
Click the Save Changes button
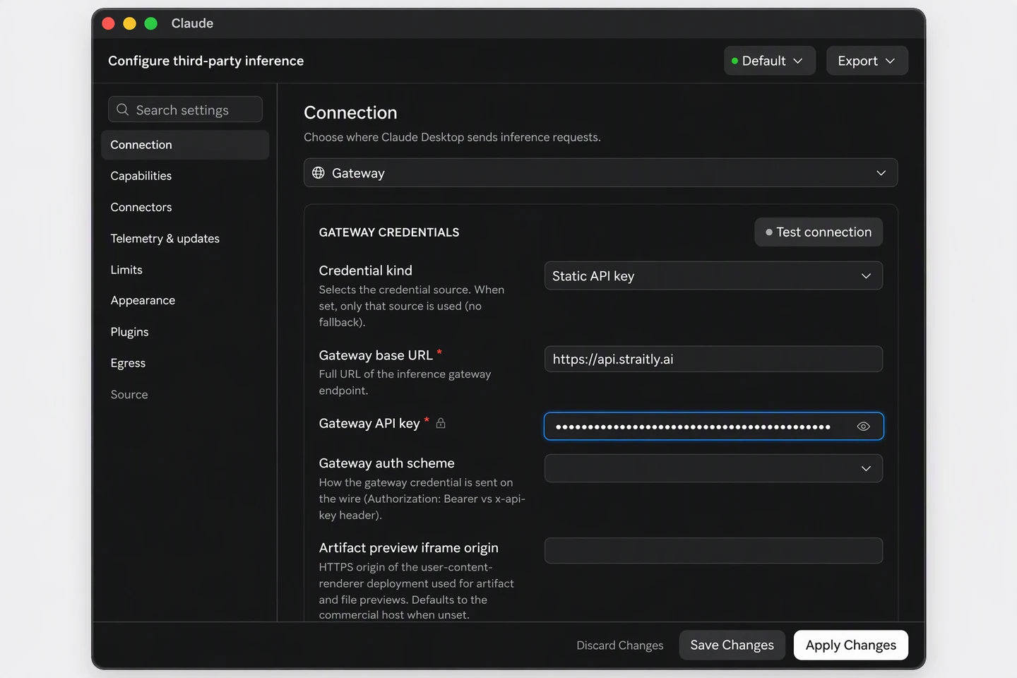(x=732, y=646)
